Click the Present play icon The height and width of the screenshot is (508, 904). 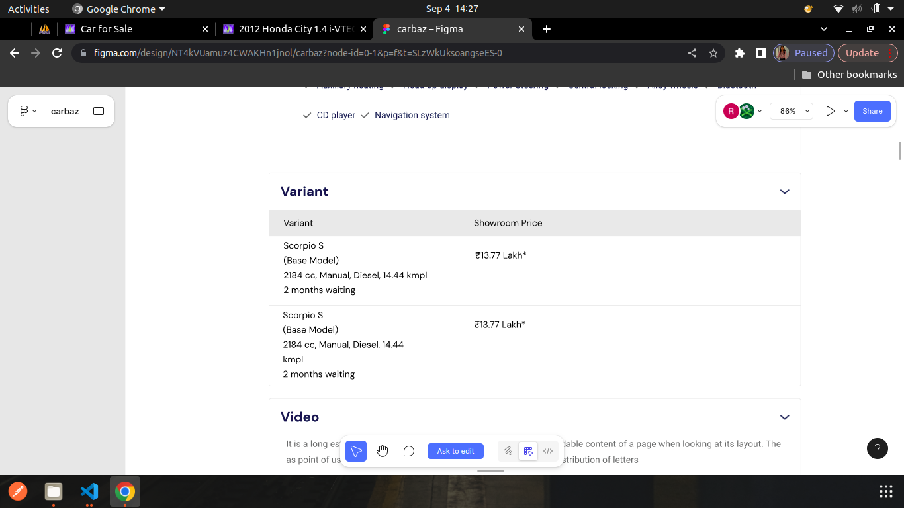pos(830,111)
